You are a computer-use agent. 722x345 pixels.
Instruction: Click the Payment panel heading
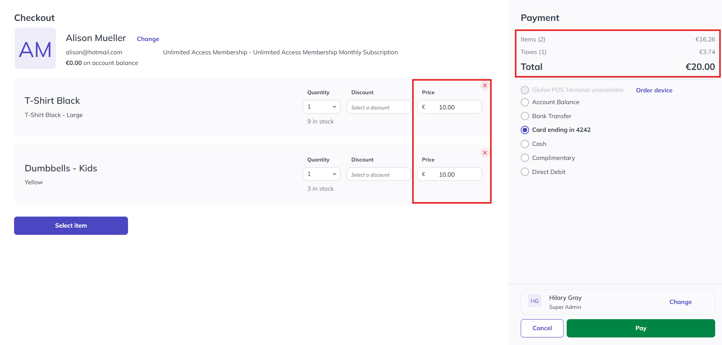540,18
